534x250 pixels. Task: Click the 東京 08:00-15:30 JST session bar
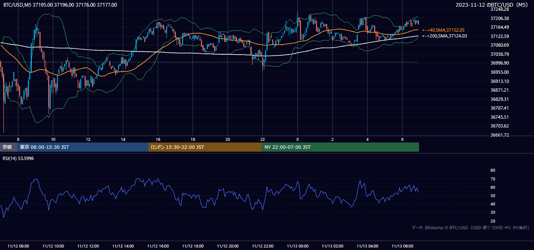(x=83, y=147)
